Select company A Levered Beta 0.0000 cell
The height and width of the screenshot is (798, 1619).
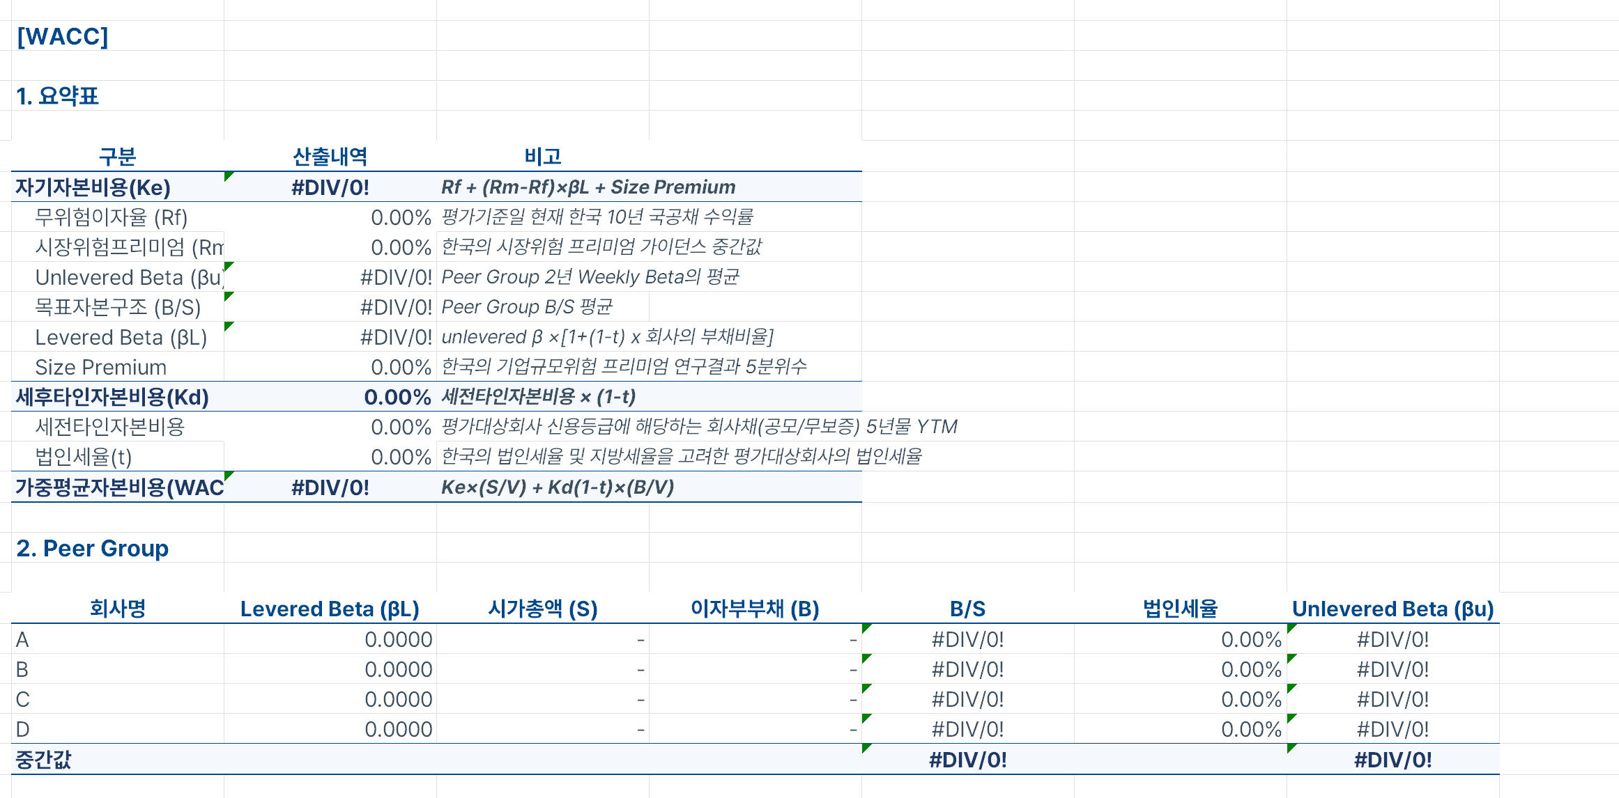point(398,639)
